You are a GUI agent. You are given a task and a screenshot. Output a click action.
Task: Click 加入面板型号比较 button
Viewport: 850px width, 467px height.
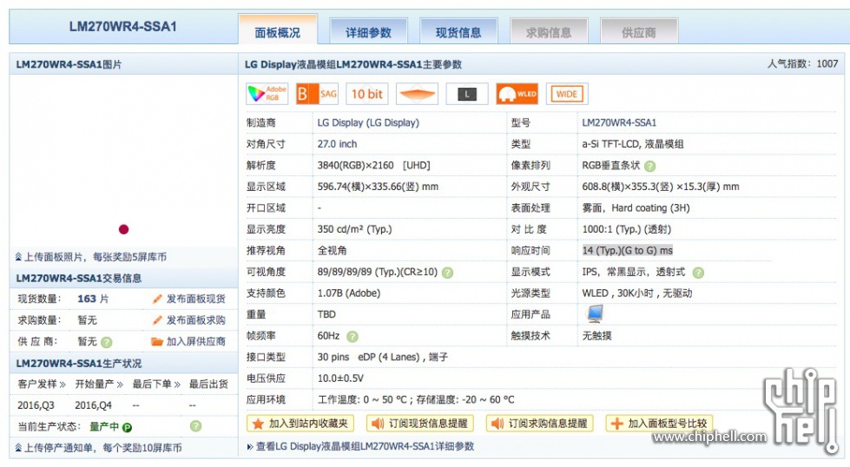[x=659, y=424]
